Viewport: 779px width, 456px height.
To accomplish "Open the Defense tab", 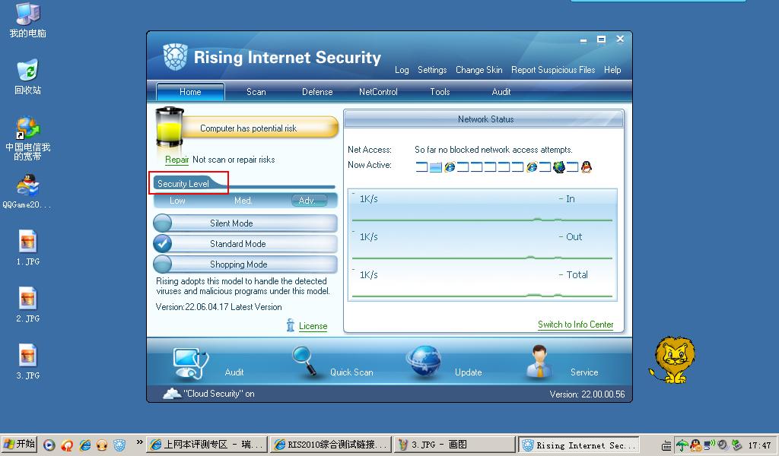I will pos(317,92).
